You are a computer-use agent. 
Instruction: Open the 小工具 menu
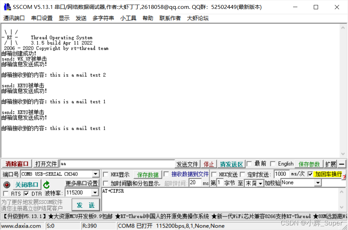[x=128, y=18]
